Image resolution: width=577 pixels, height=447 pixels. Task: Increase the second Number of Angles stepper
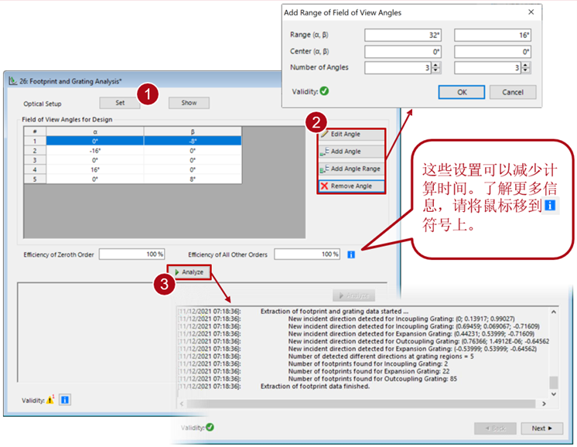525,65
